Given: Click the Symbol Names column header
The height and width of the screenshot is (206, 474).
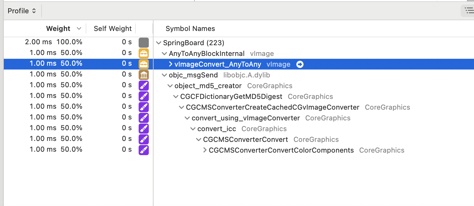Looking at the screenshot, I should (x=190, y=28).
